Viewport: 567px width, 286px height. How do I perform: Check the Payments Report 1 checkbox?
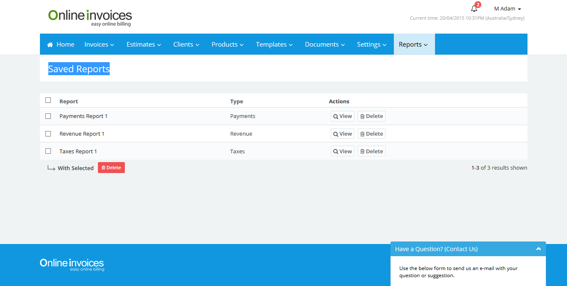tap(48, 116)
